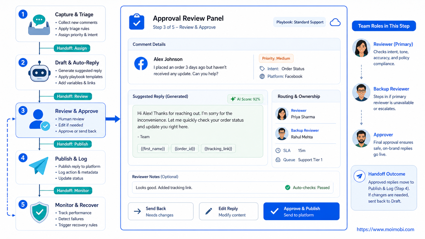425x239 pixels.
Task: Click the Platform: Facebook text
Action: [285, 76]
